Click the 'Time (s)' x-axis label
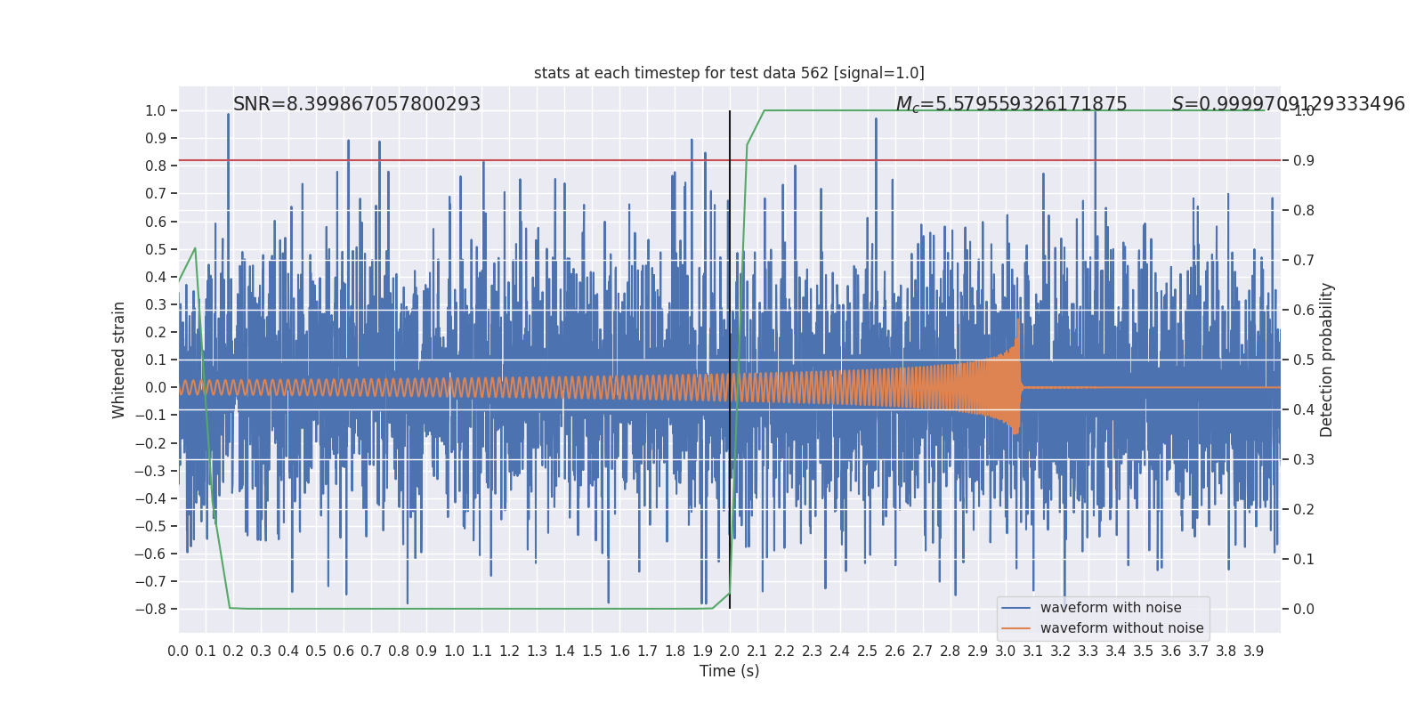Screen dimensions: 1424x712 [x=729, y=671]
